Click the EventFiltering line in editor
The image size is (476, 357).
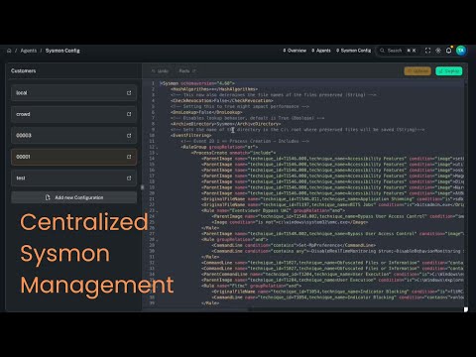[191, 135]
